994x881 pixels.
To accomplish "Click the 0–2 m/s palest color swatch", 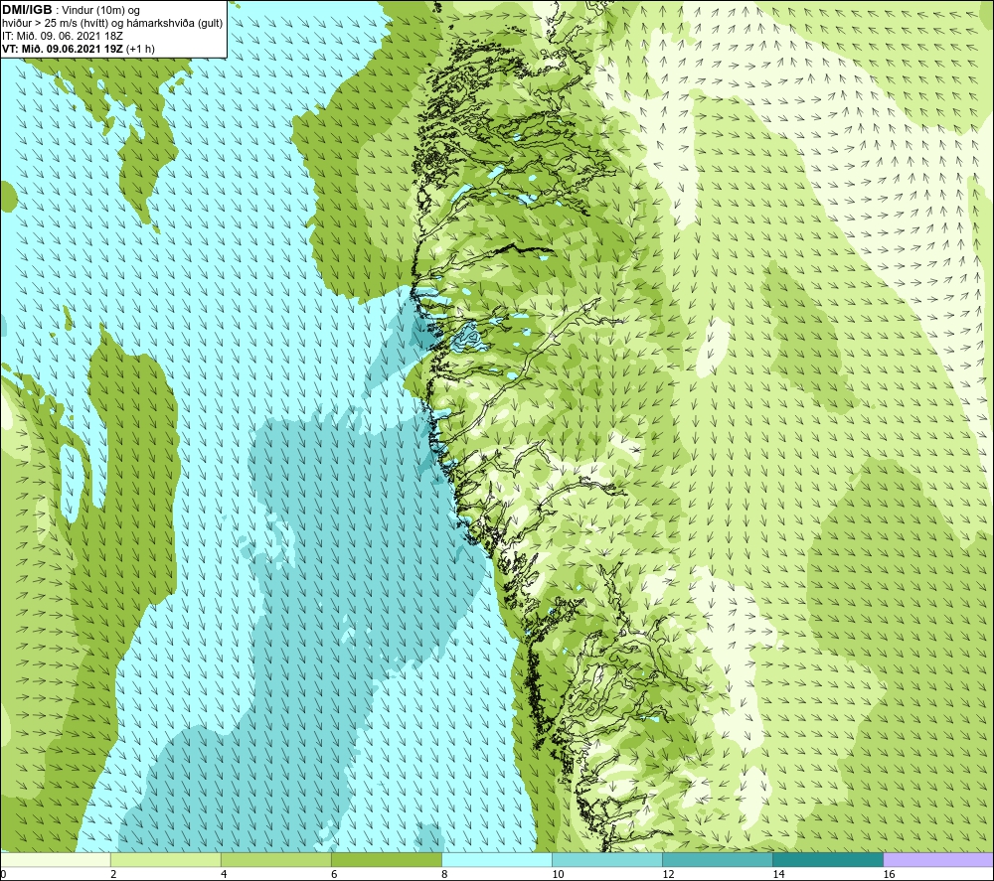I will pyautogui.click(x=55, y=859).
